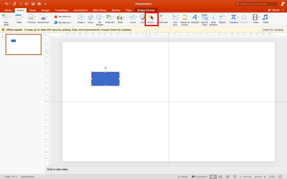
Task: Click the Action button in ribbon
Action: (x=151, y=19)
